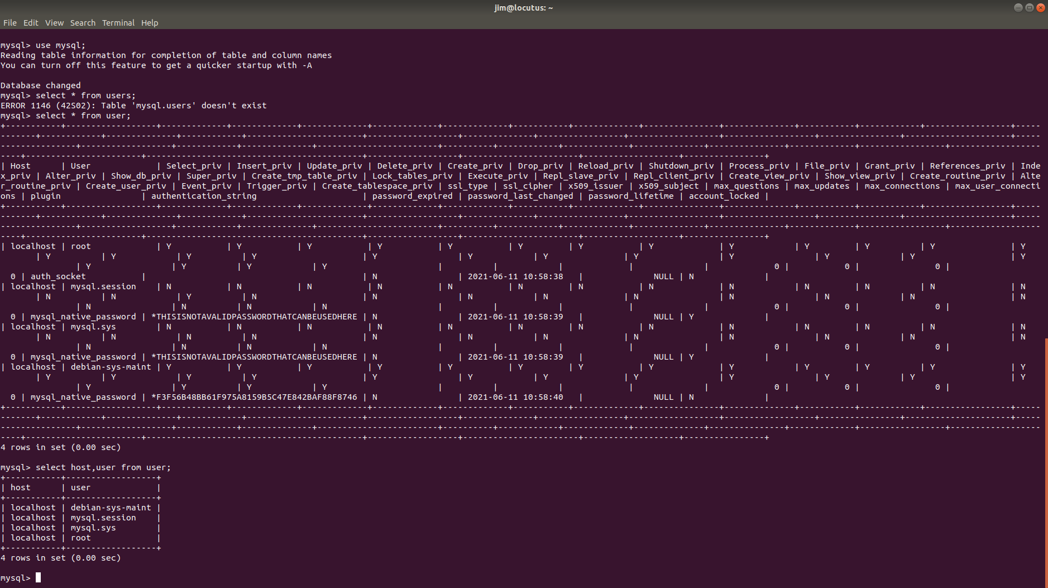Click the orange close icon in the title bar
The width and height of the screenshot is (1048, 588).
[x=1040, y=7]
